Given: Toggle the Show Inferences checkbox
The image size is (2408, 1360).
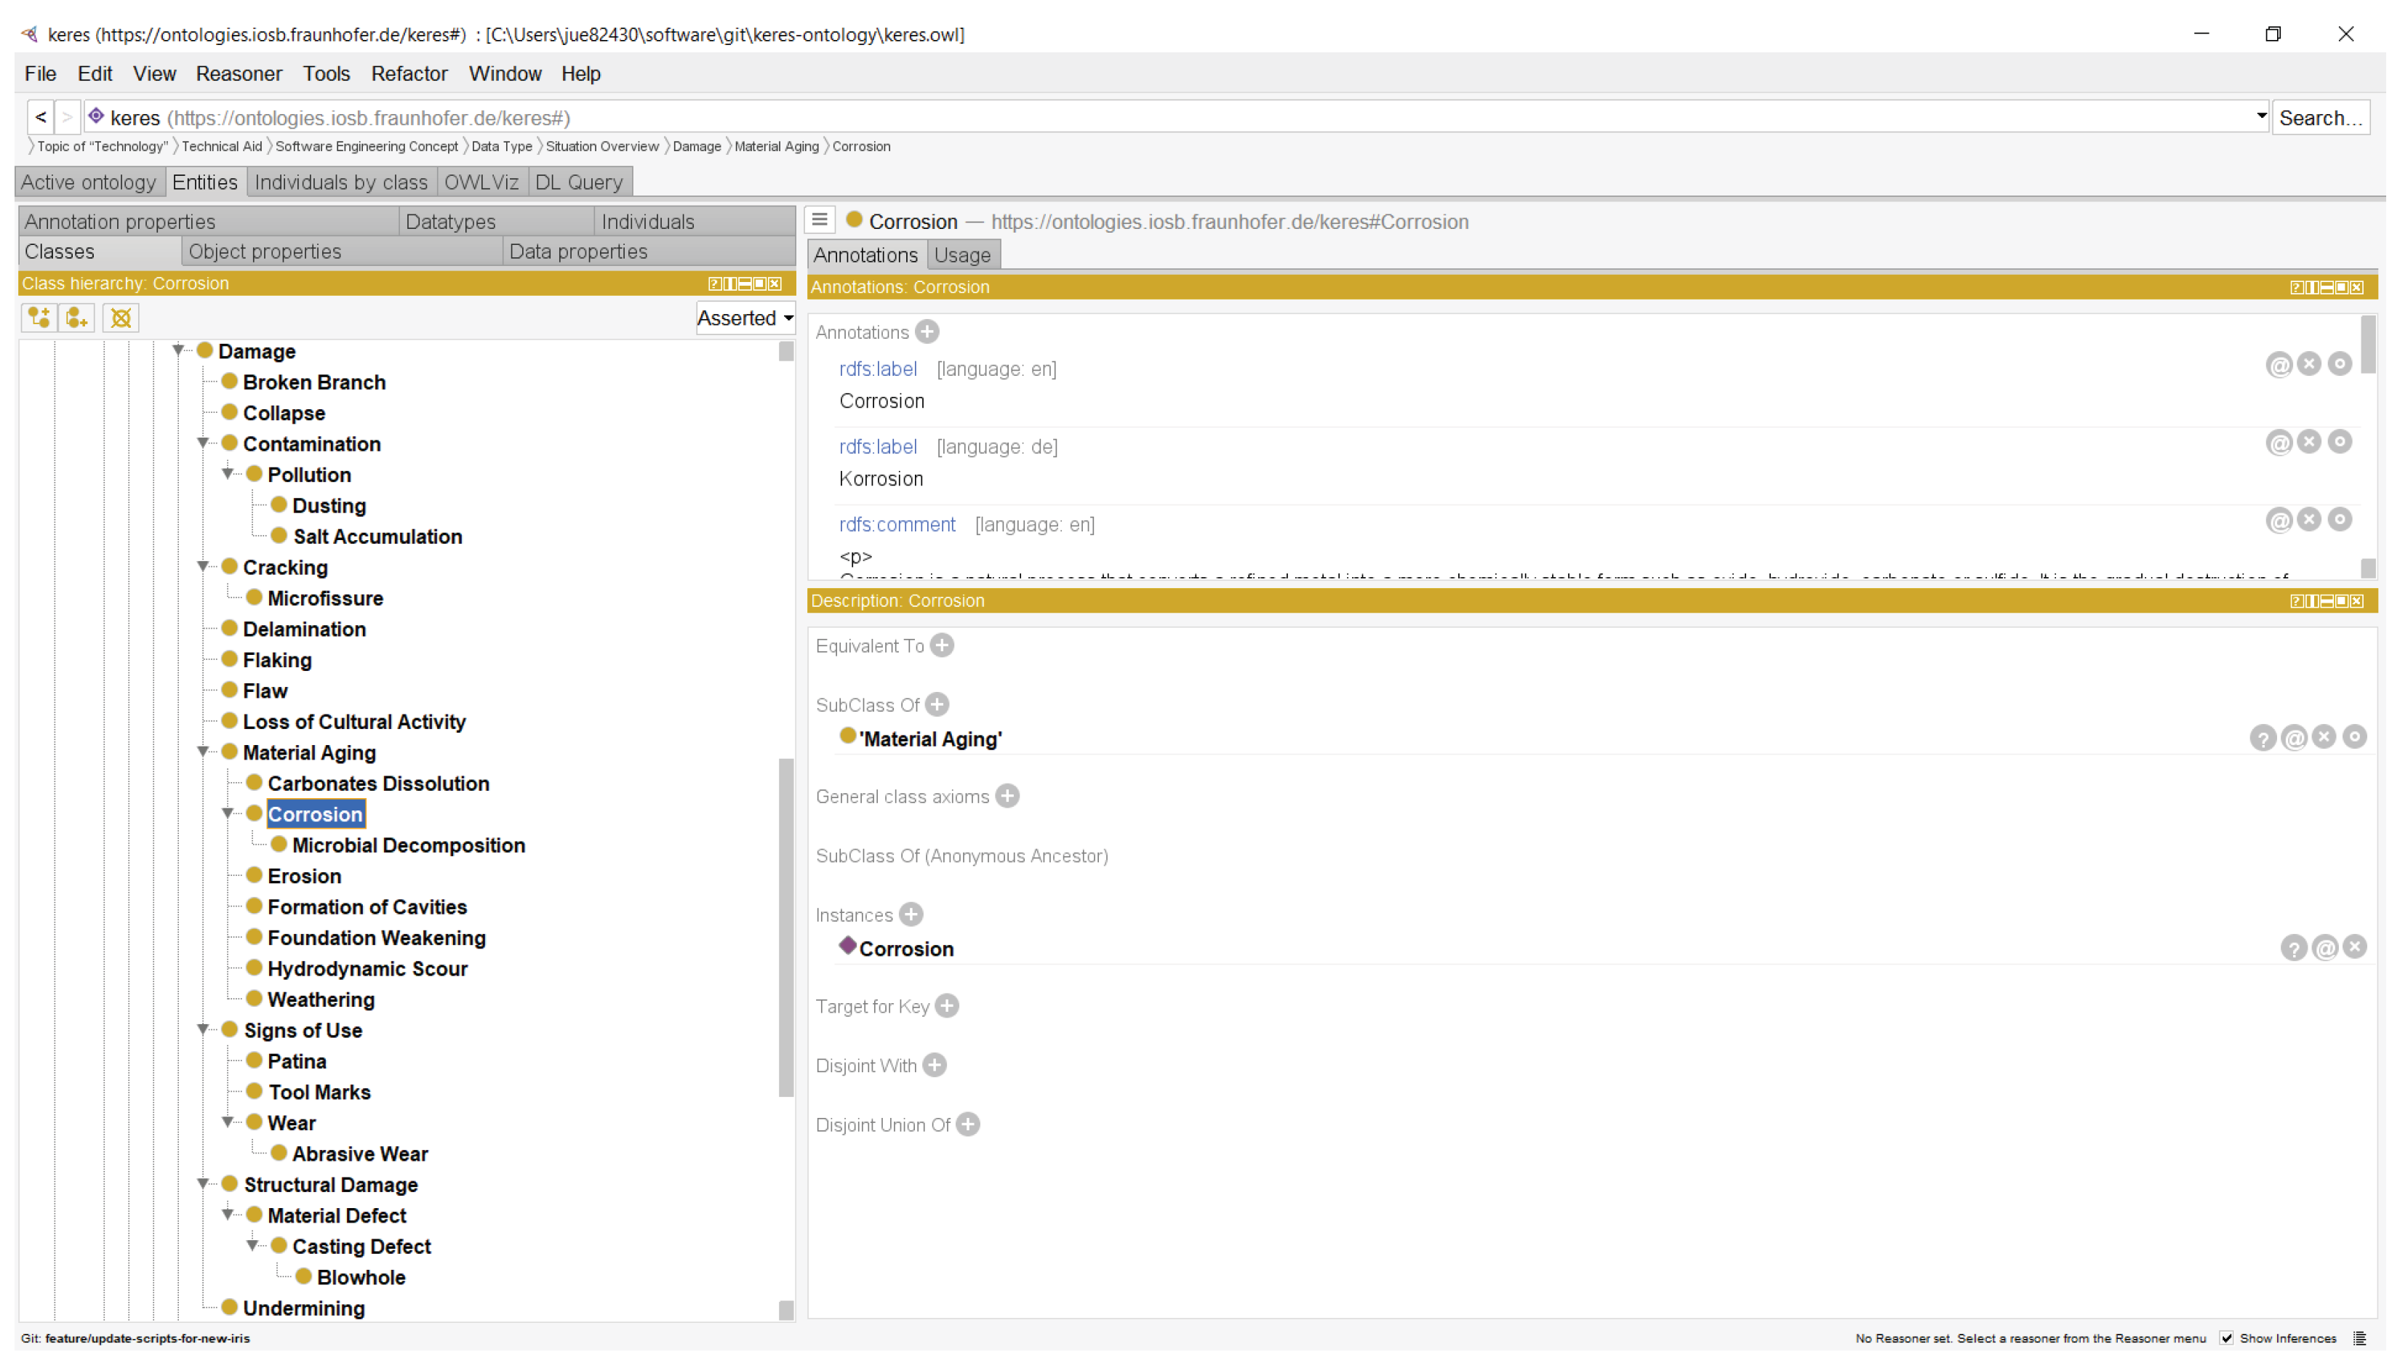Looking at the screenshot, I should (x=2227, y=1337).
